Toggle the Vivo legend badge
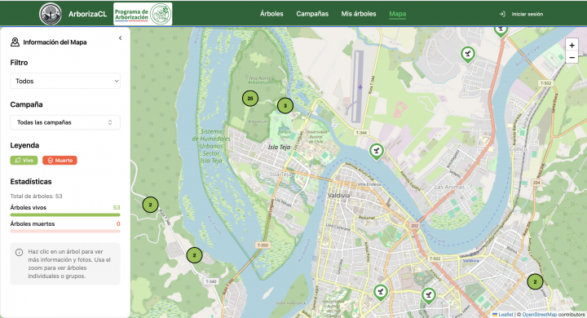The height and width of the screenshot is (318, 587). click(x=24, y=161)
